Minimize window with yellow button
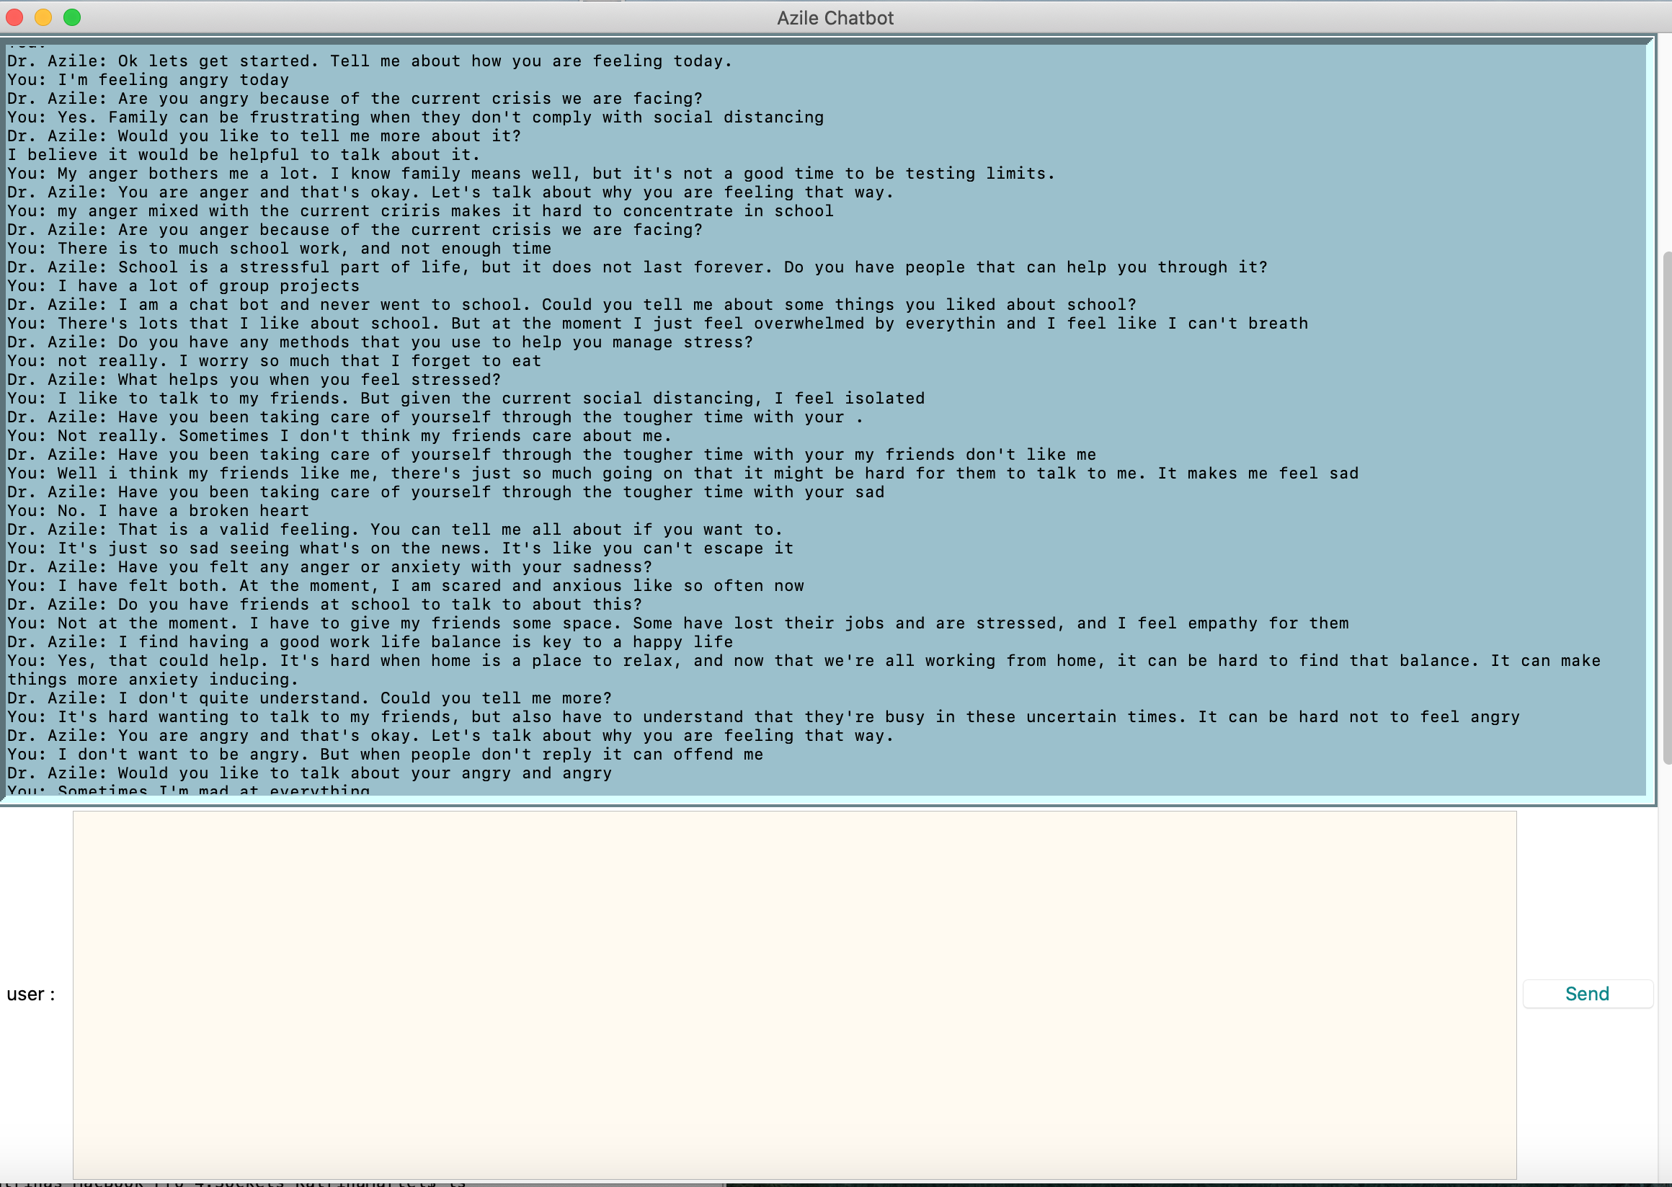Image resolution: width=1672 pixels, height=1187 pixels. point(43,17)
